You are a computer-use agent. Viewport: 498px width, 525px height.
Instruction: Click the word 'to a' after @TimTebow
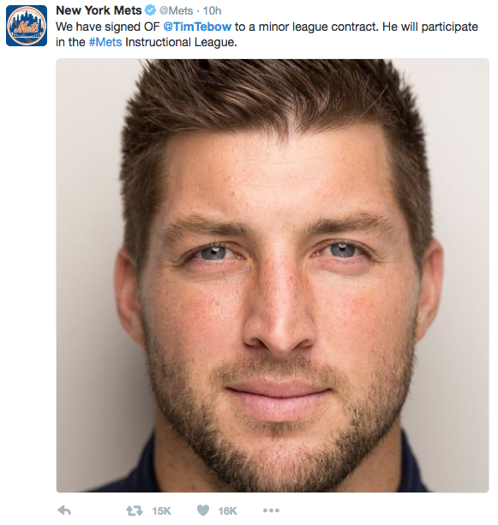pos(245,27)
